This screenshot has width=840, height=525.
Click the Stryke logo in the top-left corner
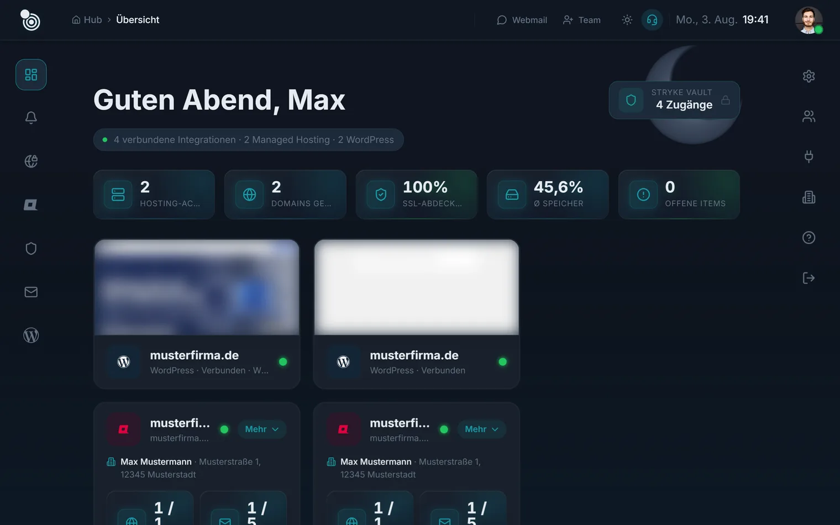coord(30,20)
